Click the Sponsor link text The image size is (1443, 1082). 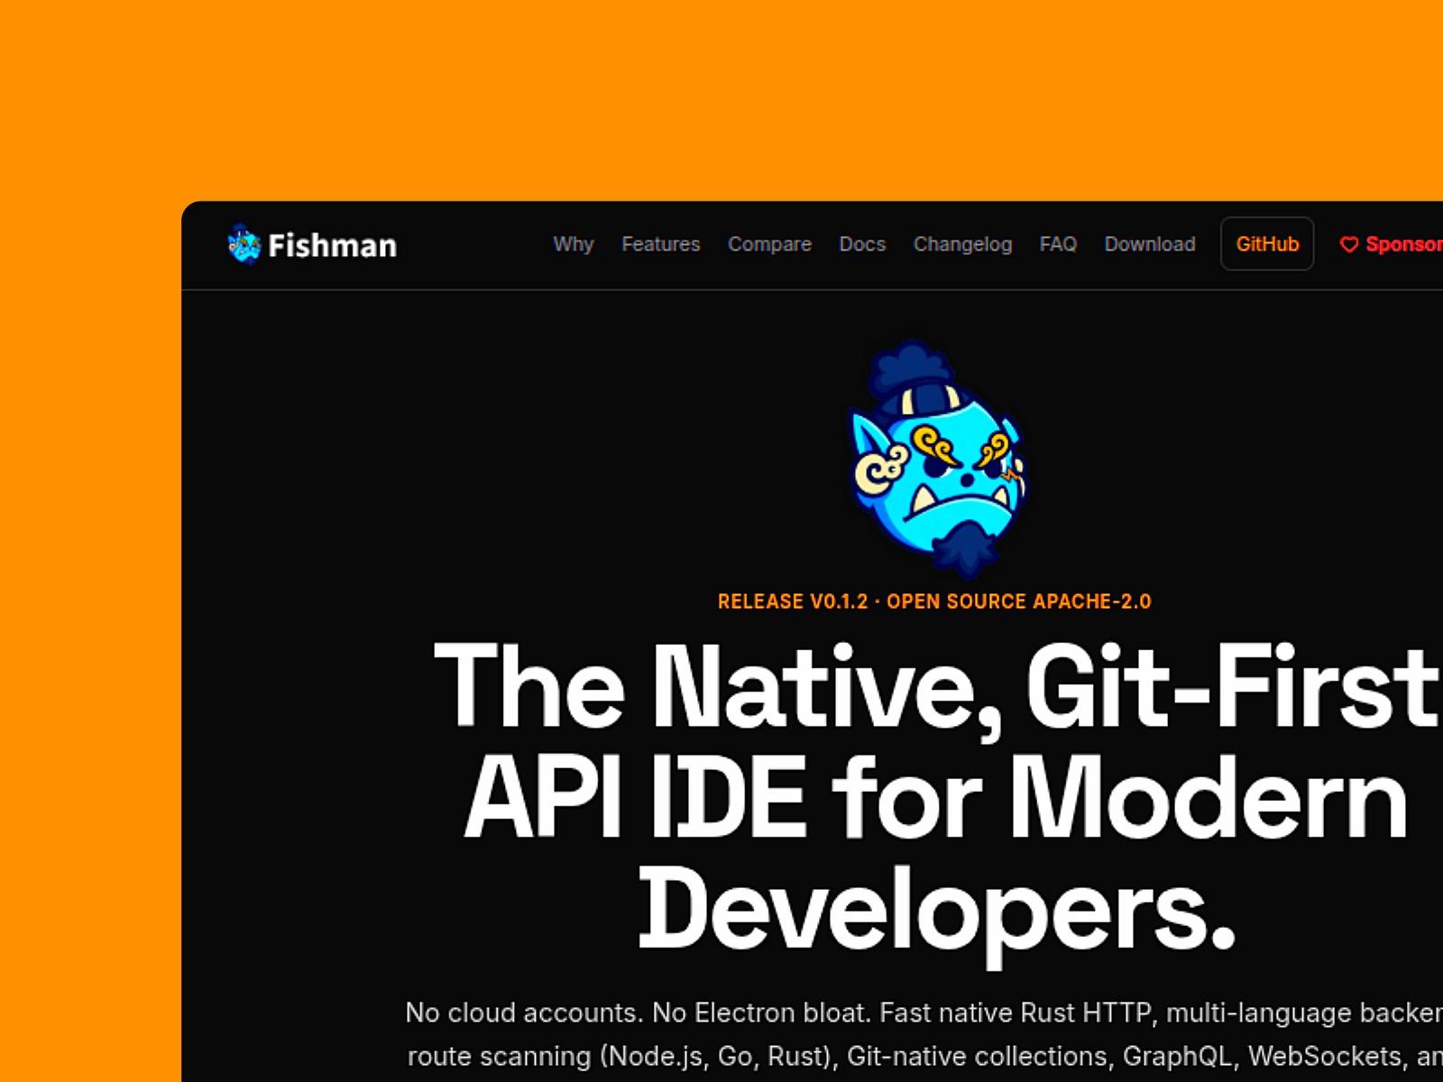(x=1403, y=244)
